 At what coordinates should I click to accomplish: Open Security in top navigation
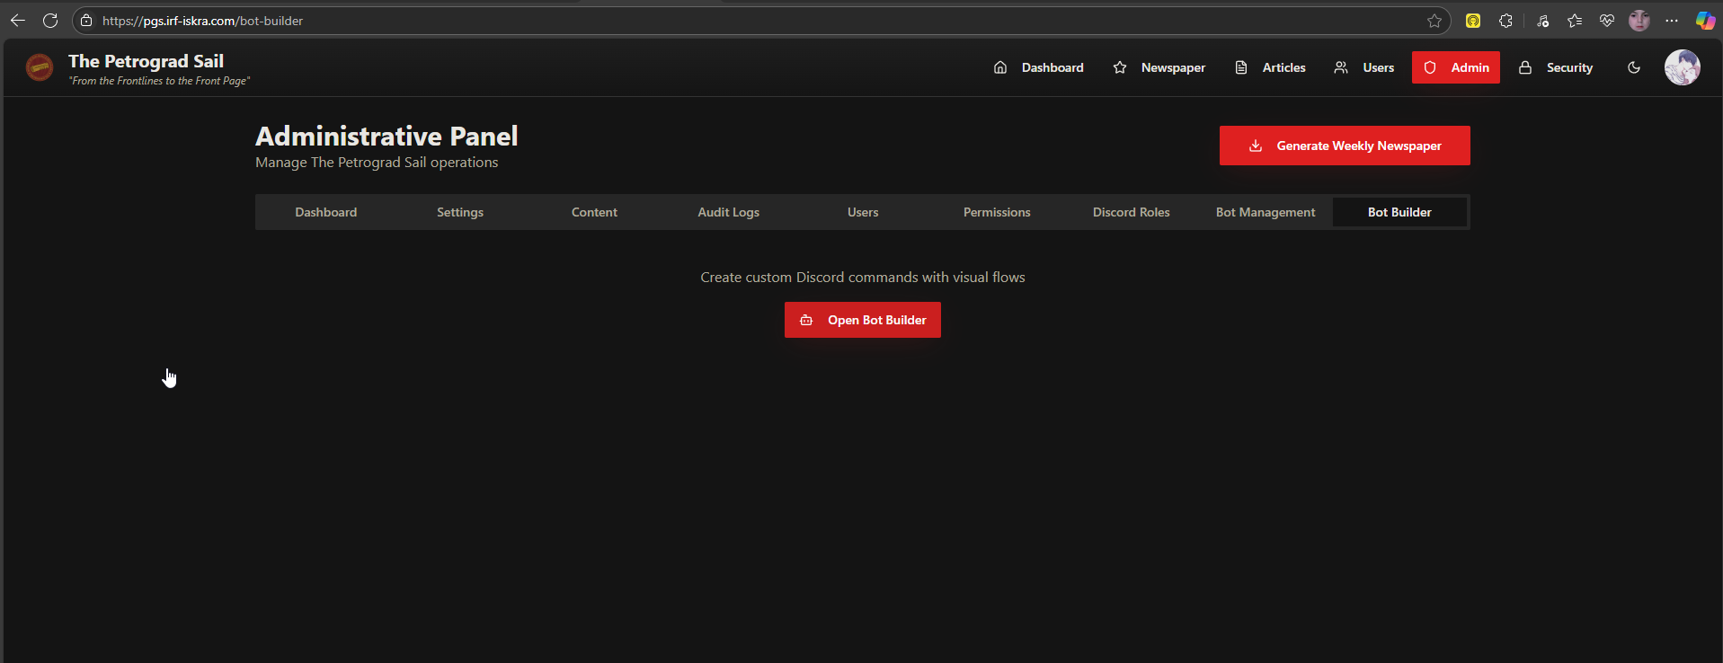coord(1556,67)
